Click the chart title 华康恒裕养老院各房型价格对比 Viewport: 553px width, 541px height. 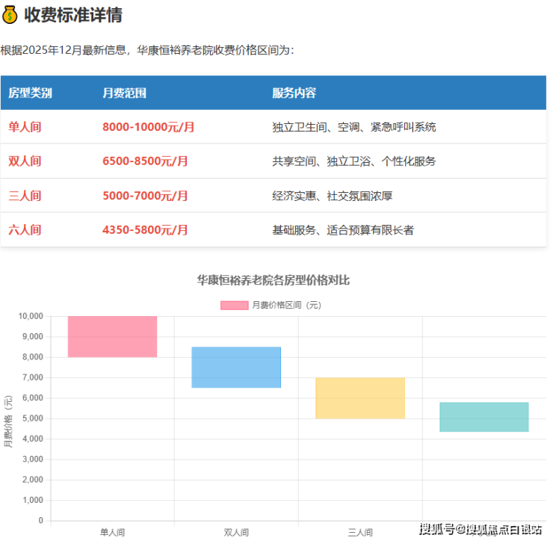pos(274,281)
